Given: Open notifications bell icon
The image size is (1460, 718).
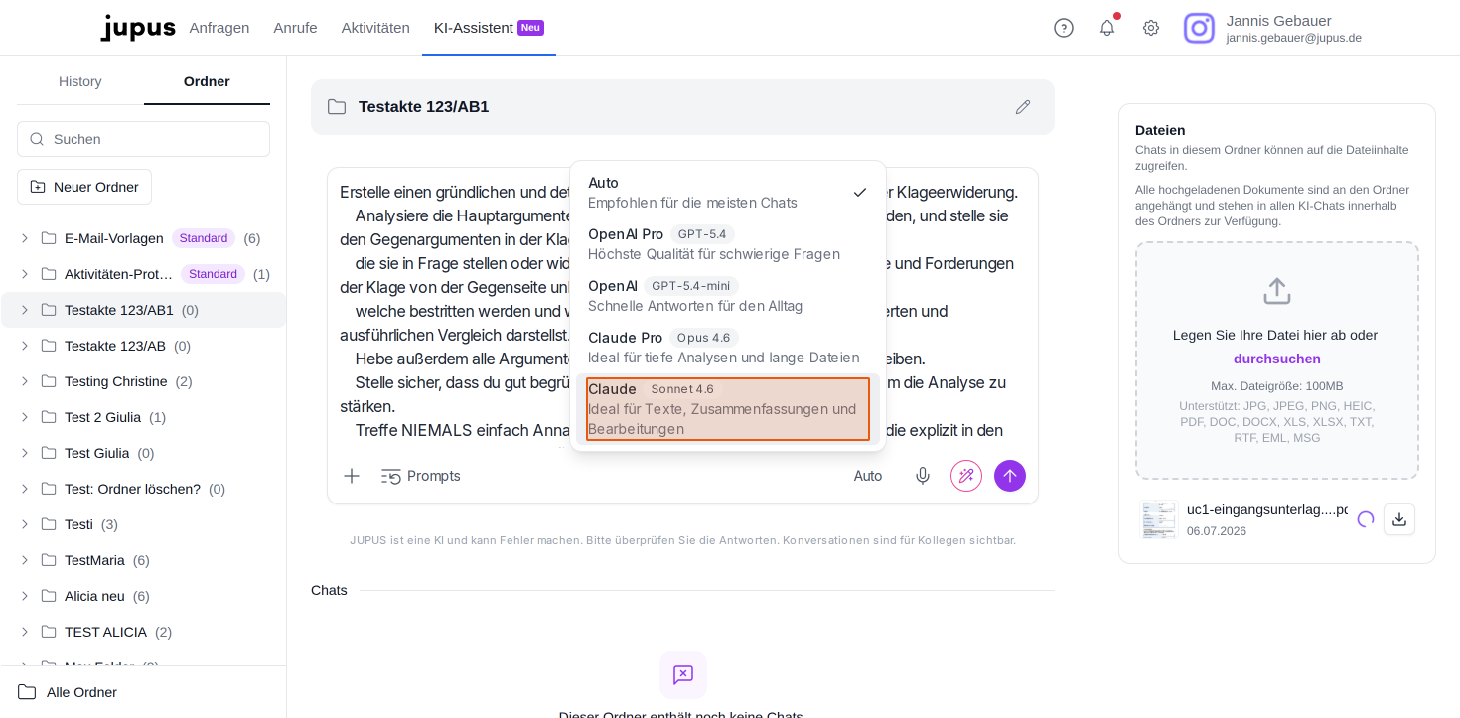Looking at the screenshot, I should click(1107, 28).
